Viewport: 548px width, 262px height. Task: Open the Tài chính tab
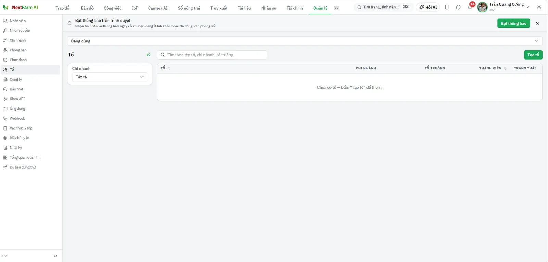coord(295,8)
